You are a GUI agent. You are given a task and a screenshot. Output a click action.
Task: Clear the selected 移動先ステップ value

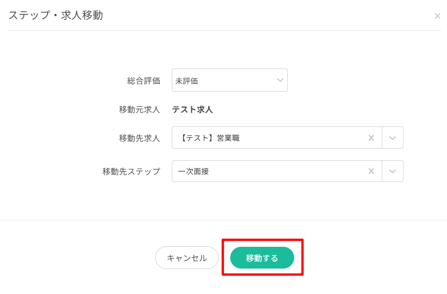[371, 171]
